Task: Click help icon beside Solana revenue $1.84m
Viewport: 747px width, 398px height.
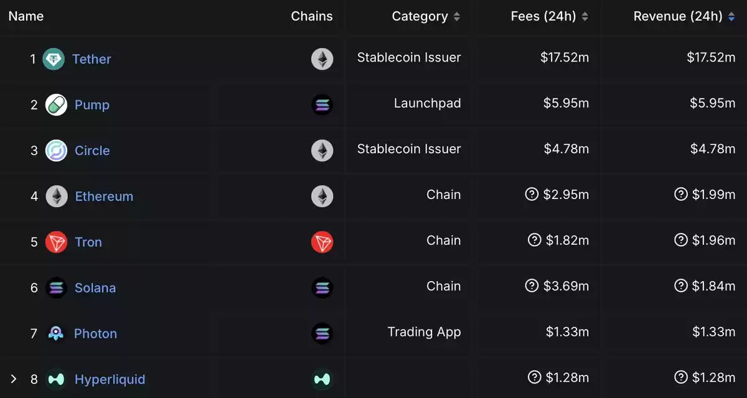Action: [x=681, y=286]
